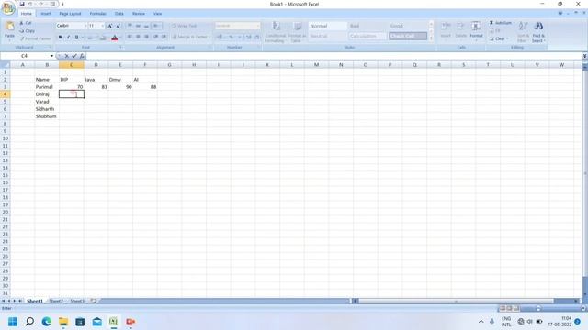The height and width of the screenshot is (330, 588).
Task: Apply the Calculation cell style
Action: [x=367, y=37]
